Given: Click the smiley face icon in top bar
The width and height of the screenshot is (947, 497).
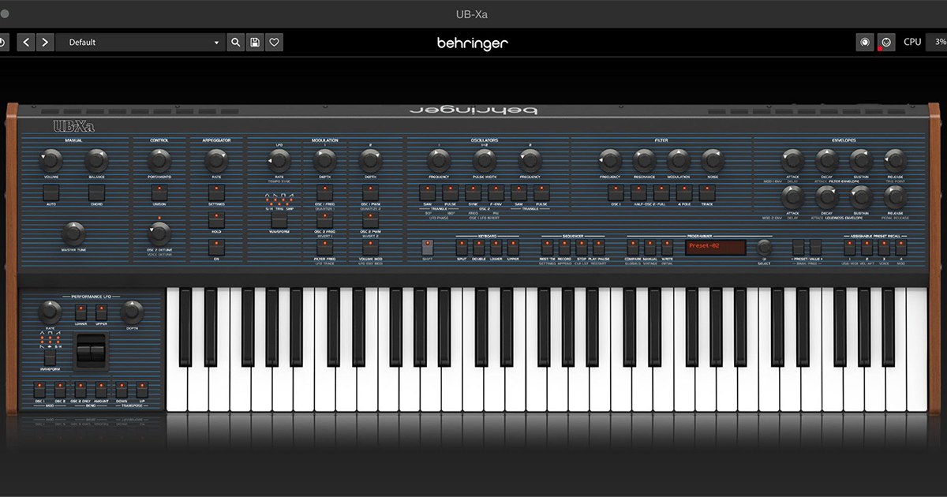Looking at the screenshot, I should click(x=885, y=43).
